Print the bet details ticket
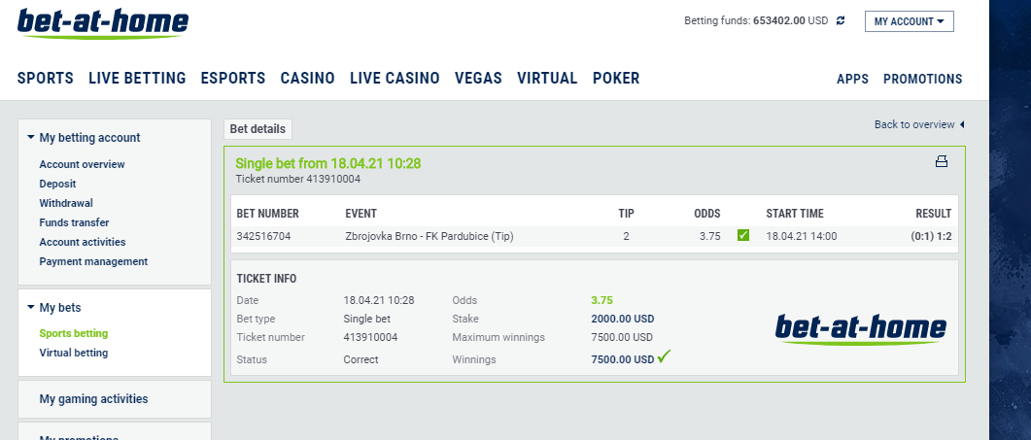 [941, 162]
